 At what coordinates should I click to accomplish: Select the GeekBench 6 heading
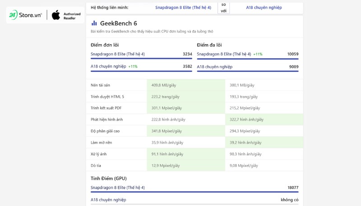(x=119, y=23)
